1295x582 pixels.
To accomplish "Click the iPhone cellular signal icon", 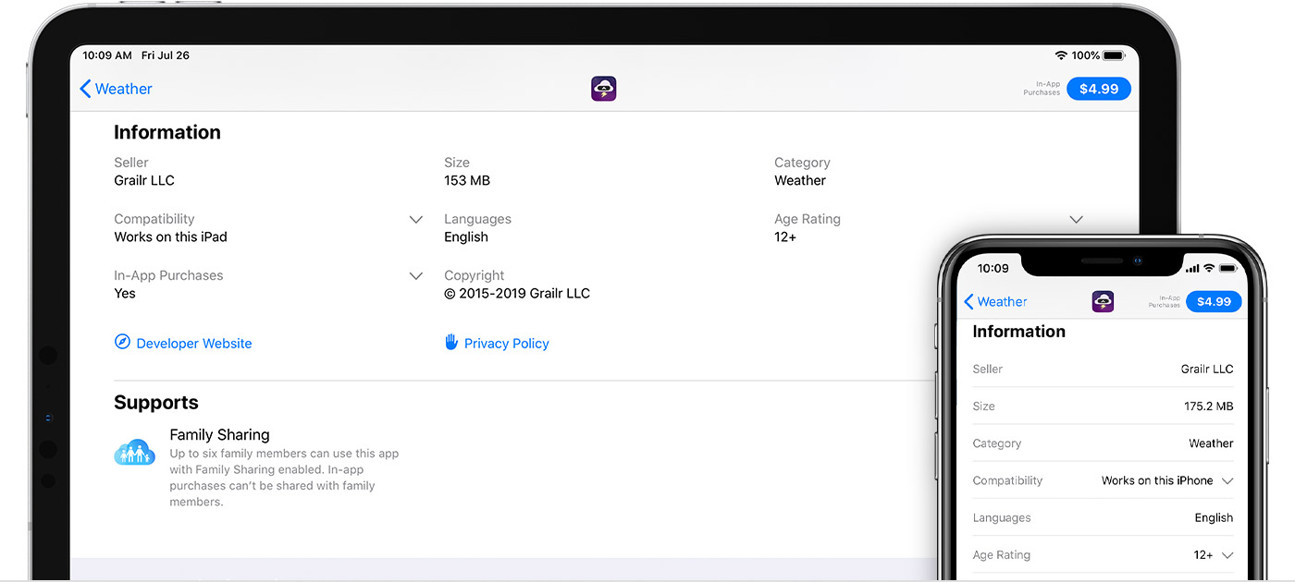I will [x=1192, y=268].
